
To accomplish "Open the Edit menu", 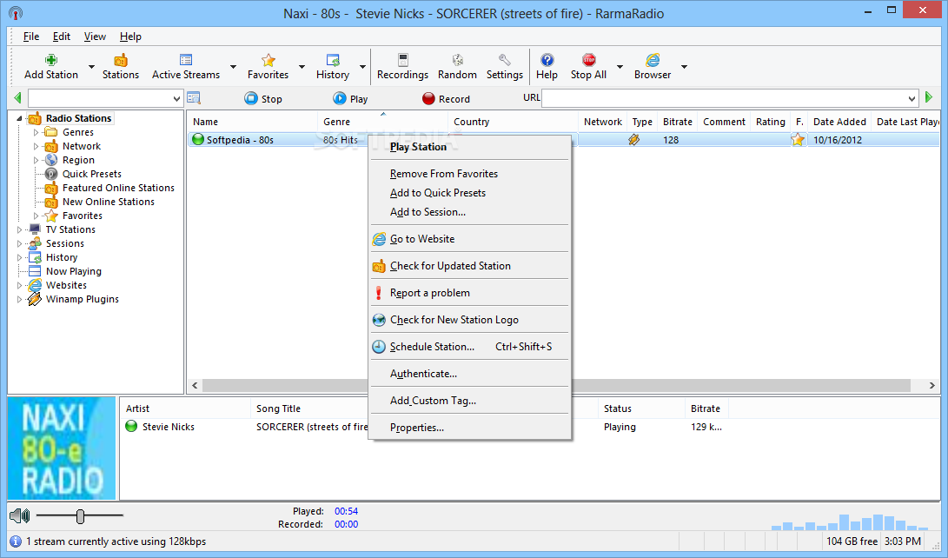I will (61, 37).
